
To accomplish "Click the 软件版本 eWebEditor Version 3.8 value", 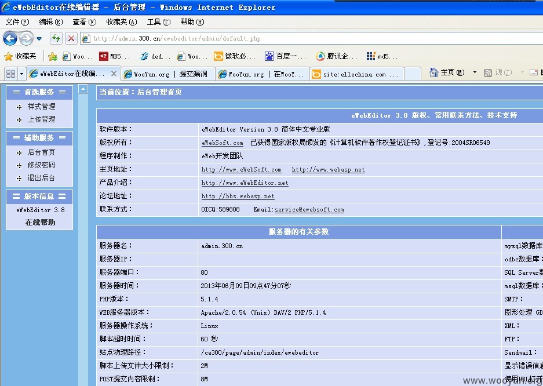I will coord(265,129).
